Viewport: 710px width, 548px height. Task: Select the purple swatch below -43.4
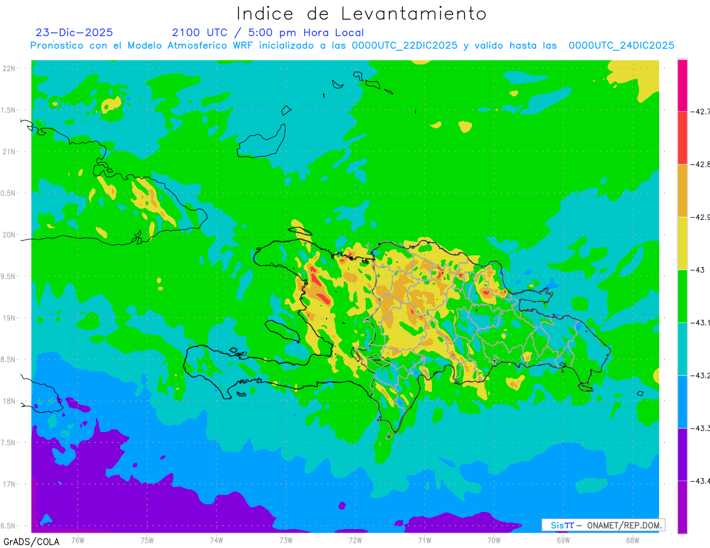682,507
